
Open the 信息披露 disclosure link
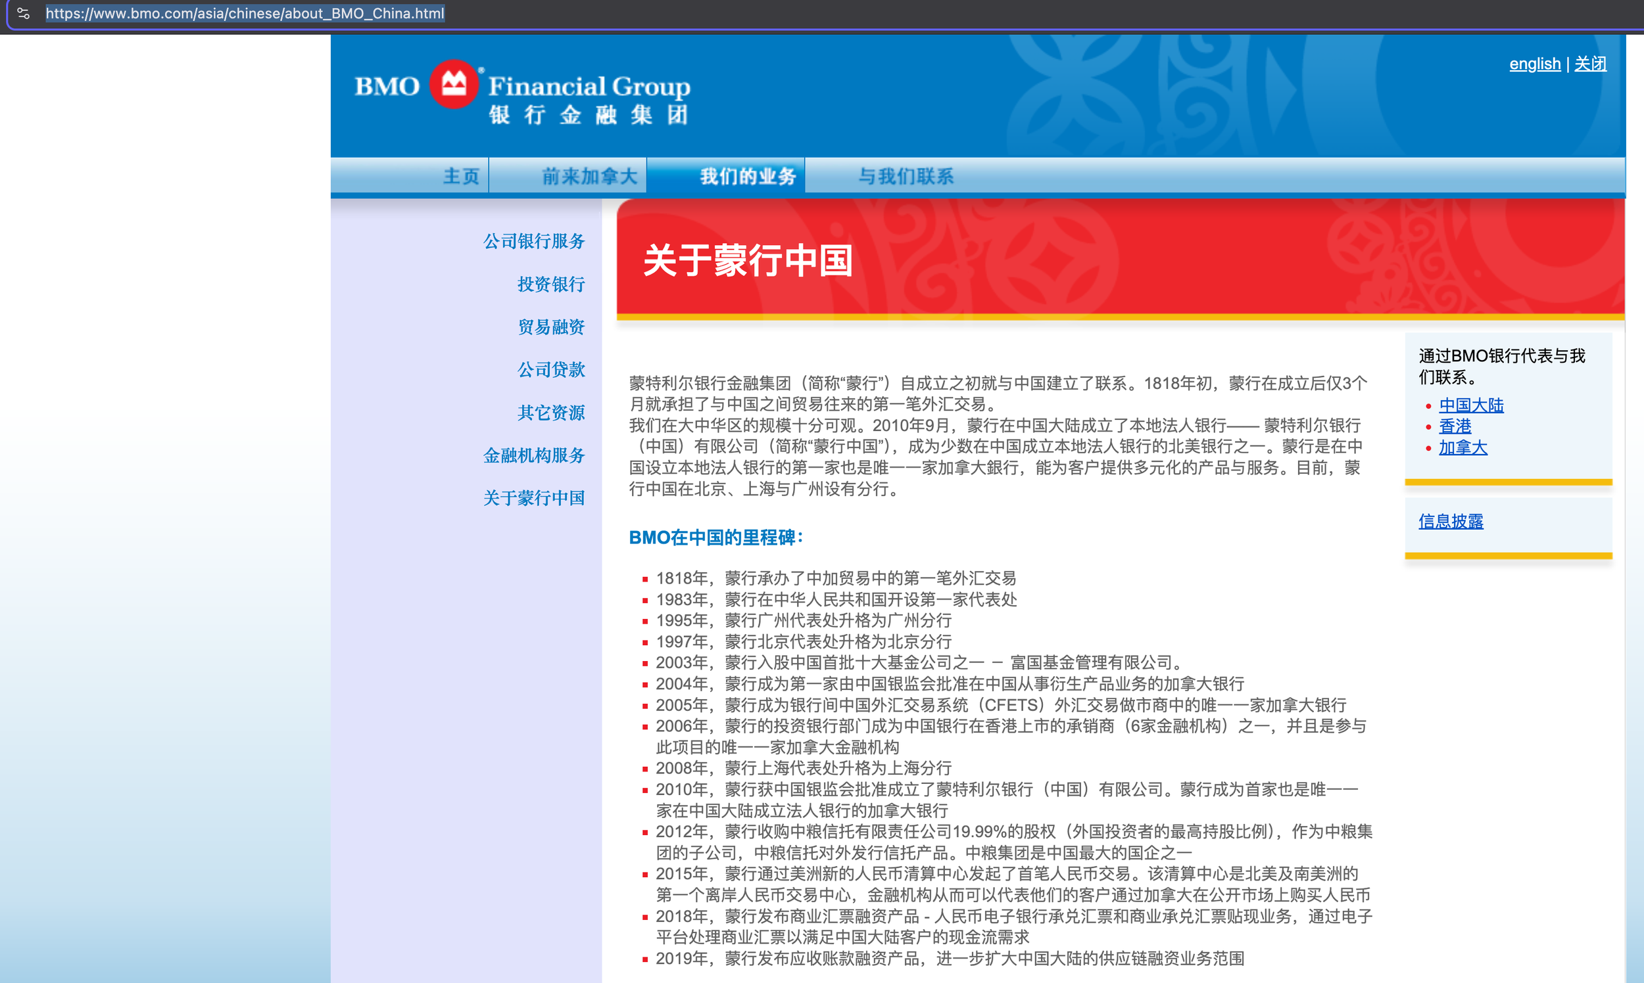1451,521
